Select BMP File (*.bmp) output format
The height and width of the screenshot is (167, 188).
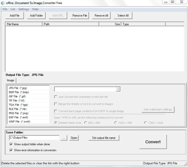[28, 92]
